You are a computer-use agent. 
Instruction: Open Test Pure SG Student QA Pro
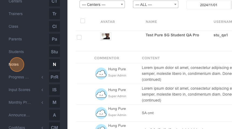click(172, 35)
